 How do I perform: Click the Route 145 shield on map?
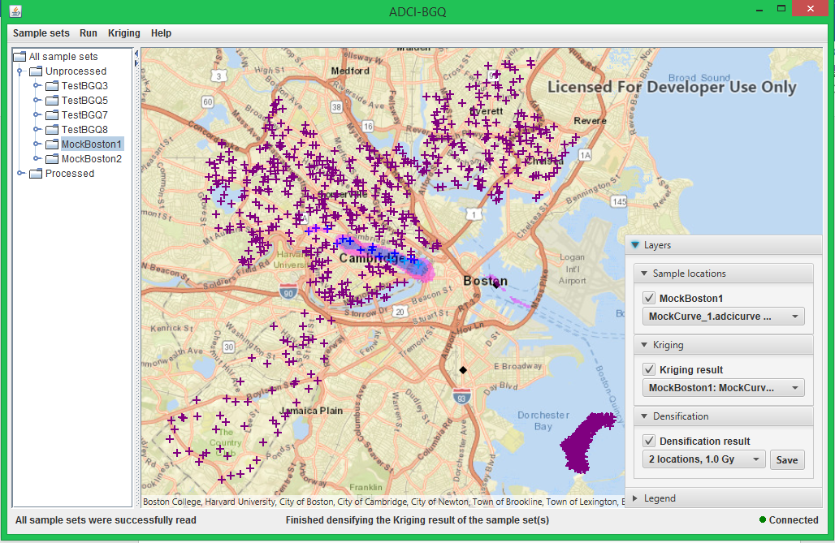619,201
